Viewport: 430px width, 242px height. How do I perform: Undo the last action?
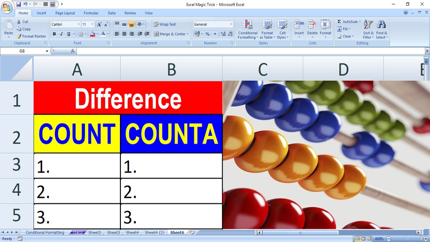[25, 4]
